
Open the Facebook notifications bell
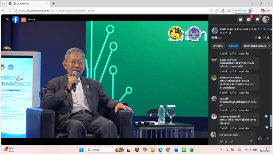pos(257,19)
